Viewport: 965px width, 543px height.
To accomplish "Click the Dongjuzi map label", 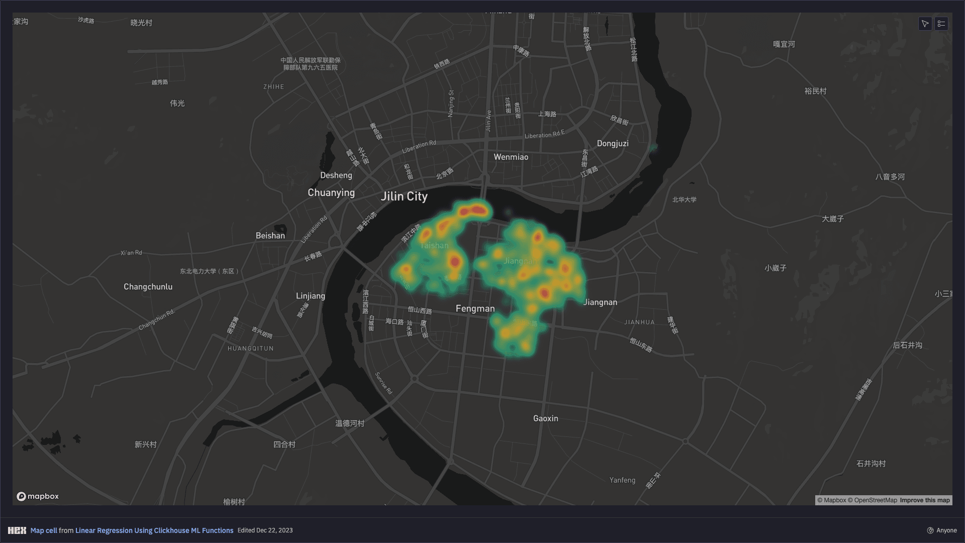I will 613,144.
